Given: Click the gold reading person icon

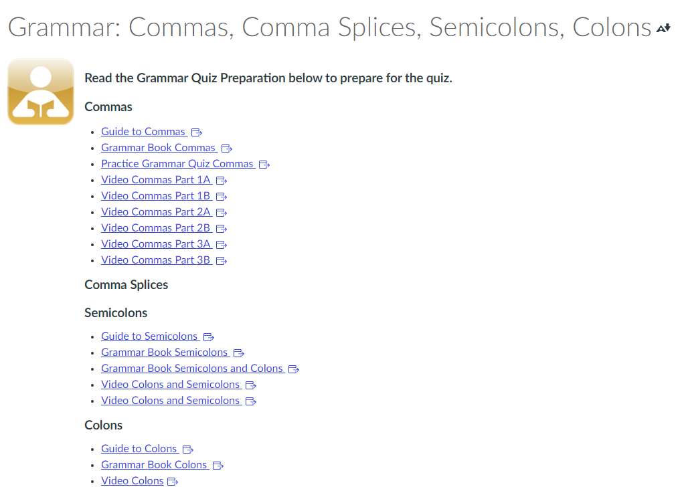Looking at the screenshot, I should click(x=41, y=92).
